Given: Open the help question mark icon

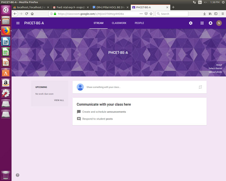Looking at the screenshot, I should (18, 175).
